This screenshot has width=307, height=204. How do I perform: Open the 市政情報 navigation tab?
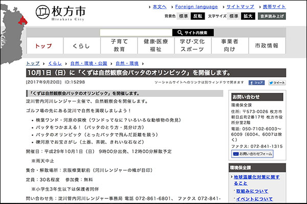click(x=266, y=46)
